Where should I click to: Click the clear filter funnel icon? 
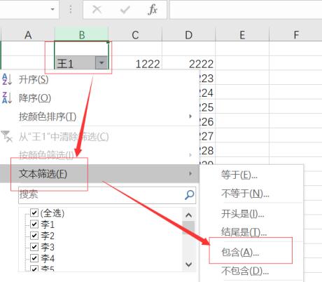6,136
